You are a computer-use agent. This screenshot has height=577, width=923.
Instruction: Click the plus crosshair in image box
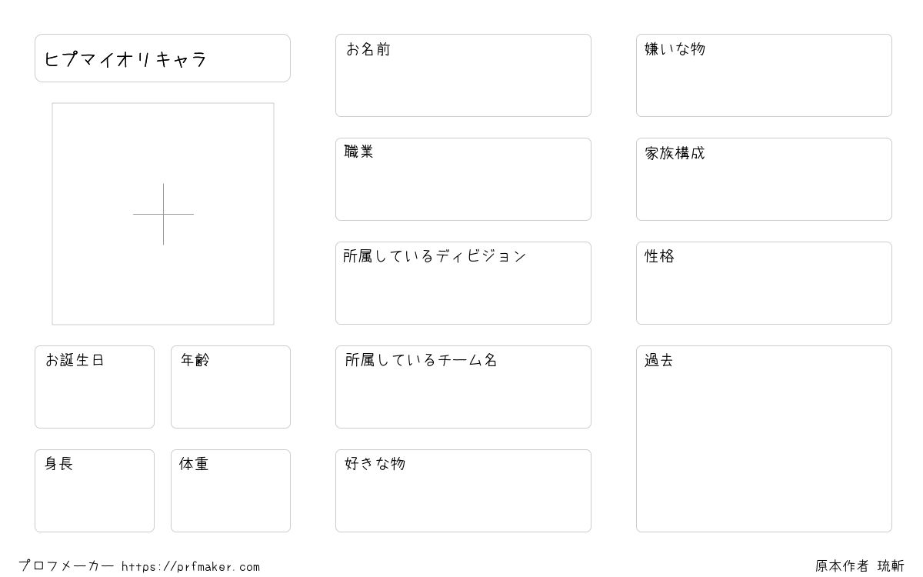pyautogui.click(x=163, y=214)
